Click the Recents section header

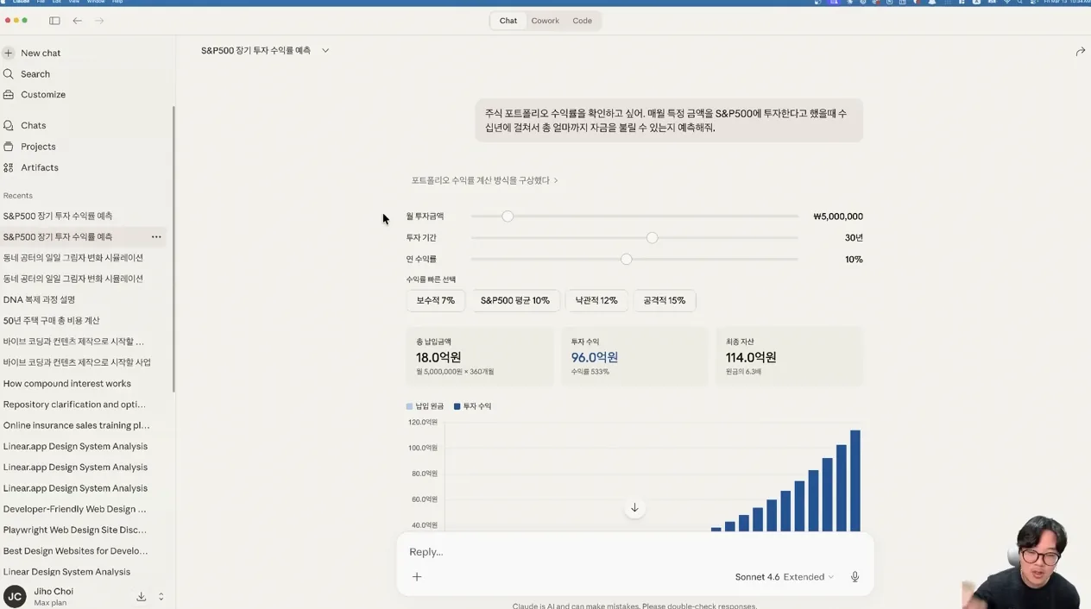pos(18,196)
